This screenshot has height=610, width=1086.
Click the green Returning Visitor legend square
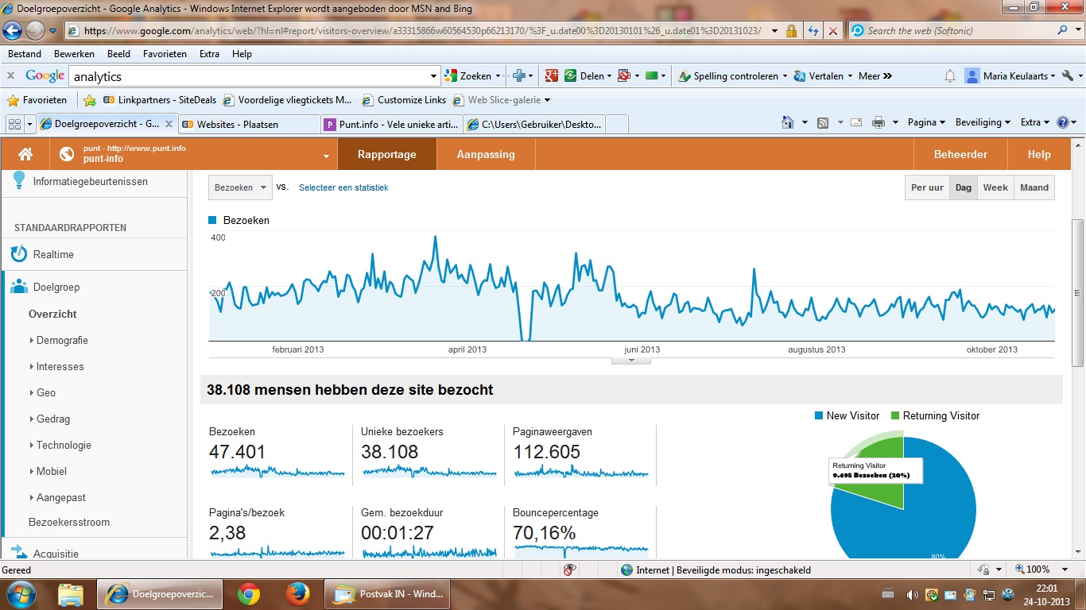coord(895,415)
